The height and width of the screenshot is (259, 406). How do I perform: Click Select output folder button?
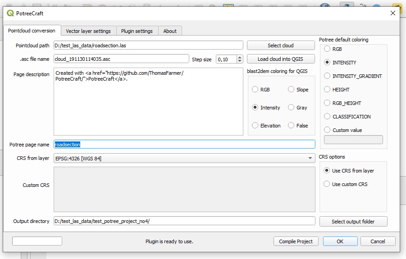(353, 222)
